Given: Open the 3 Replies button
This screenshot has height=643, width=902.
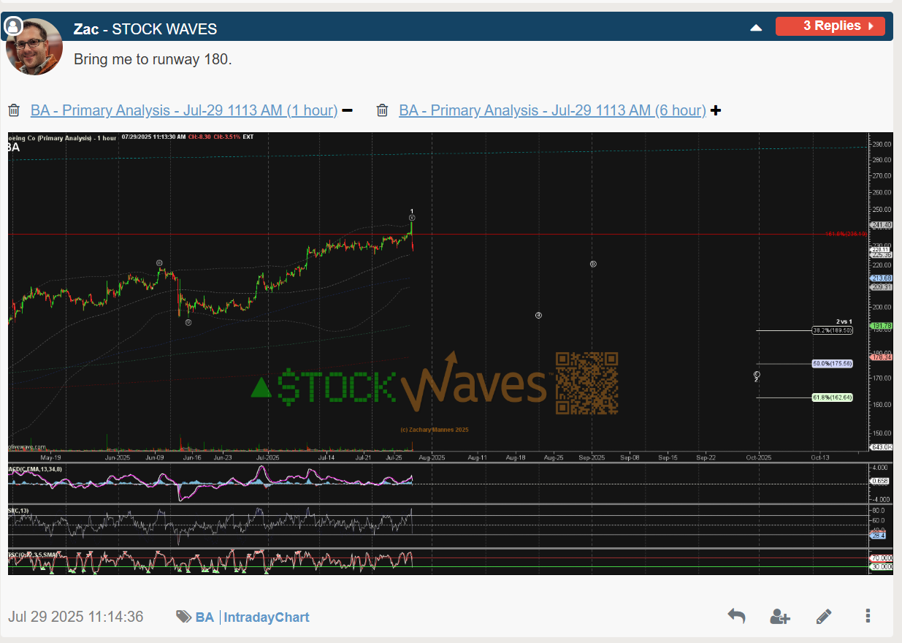Looking at the screenshot, I should click(830, 26).
